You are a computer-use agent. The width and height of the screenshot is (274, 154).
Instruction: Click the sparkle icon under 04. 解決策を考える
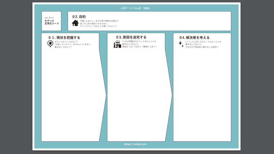tap(181, 44)
